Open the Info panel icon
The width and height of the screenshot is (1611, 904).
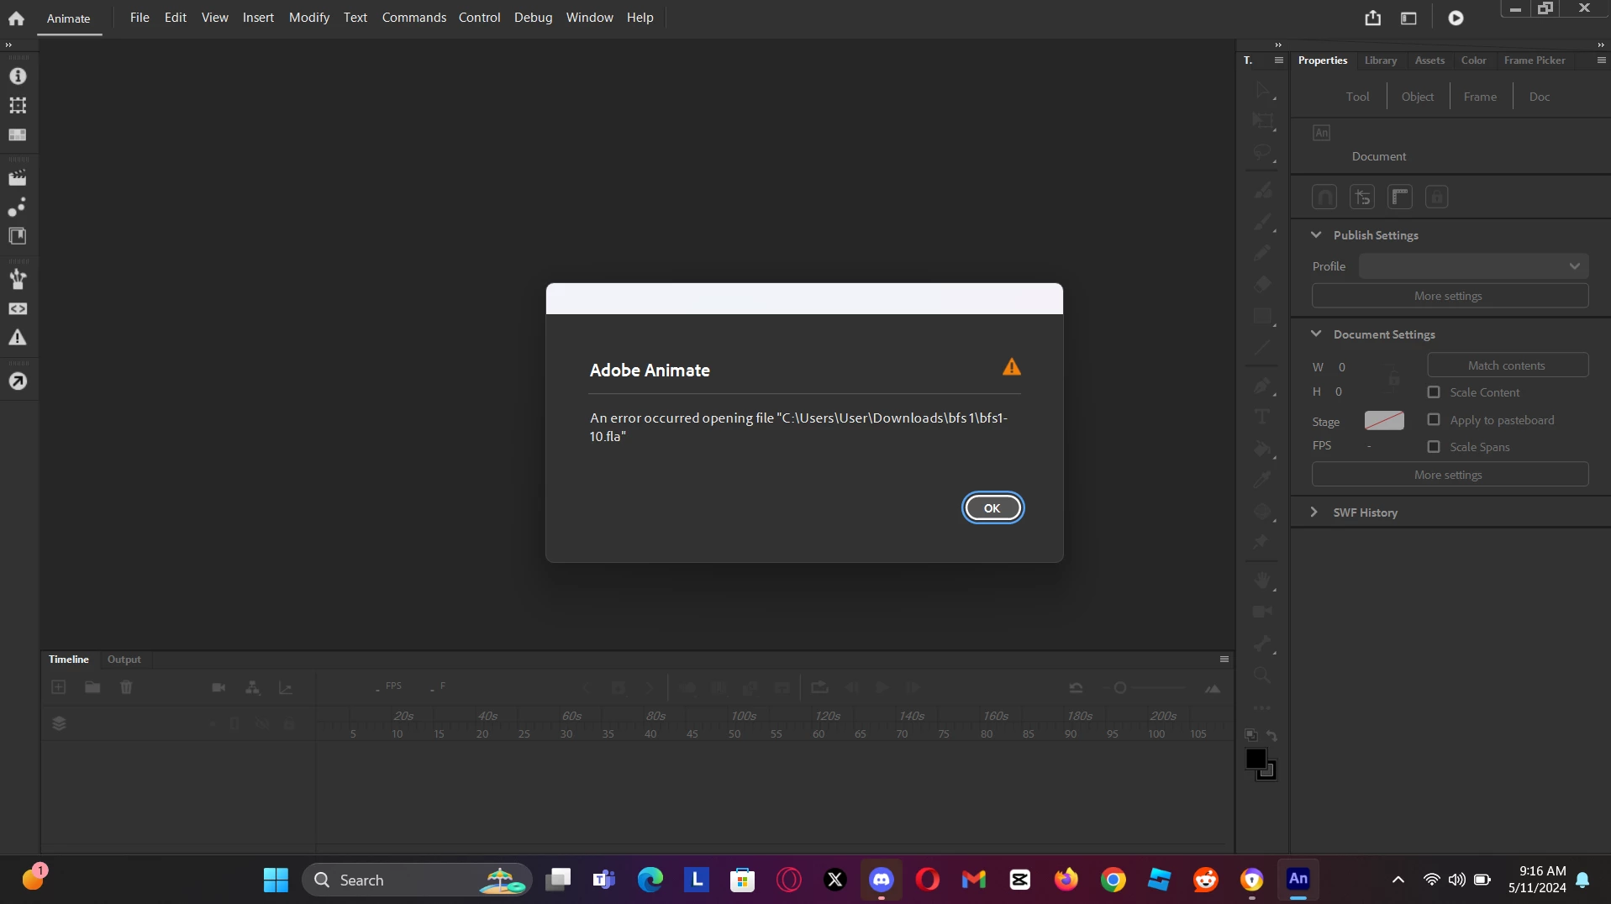(x=18, y=76)
